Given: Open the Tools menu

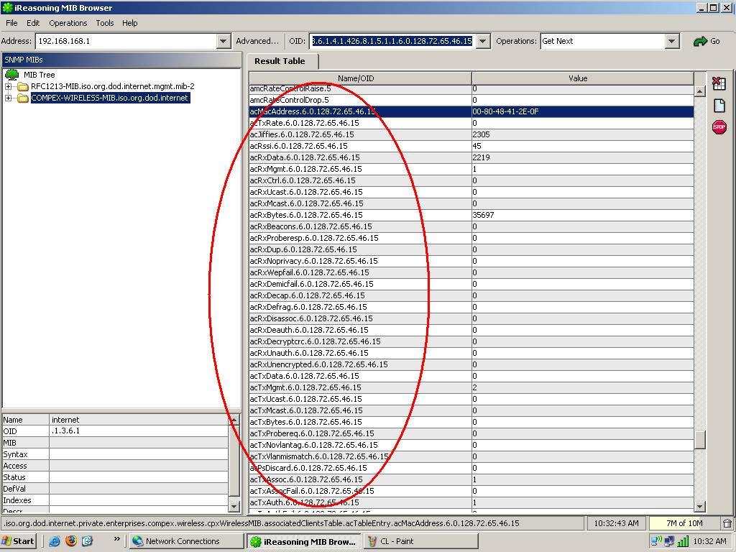Looking at the screenshot, I should 105,23.
